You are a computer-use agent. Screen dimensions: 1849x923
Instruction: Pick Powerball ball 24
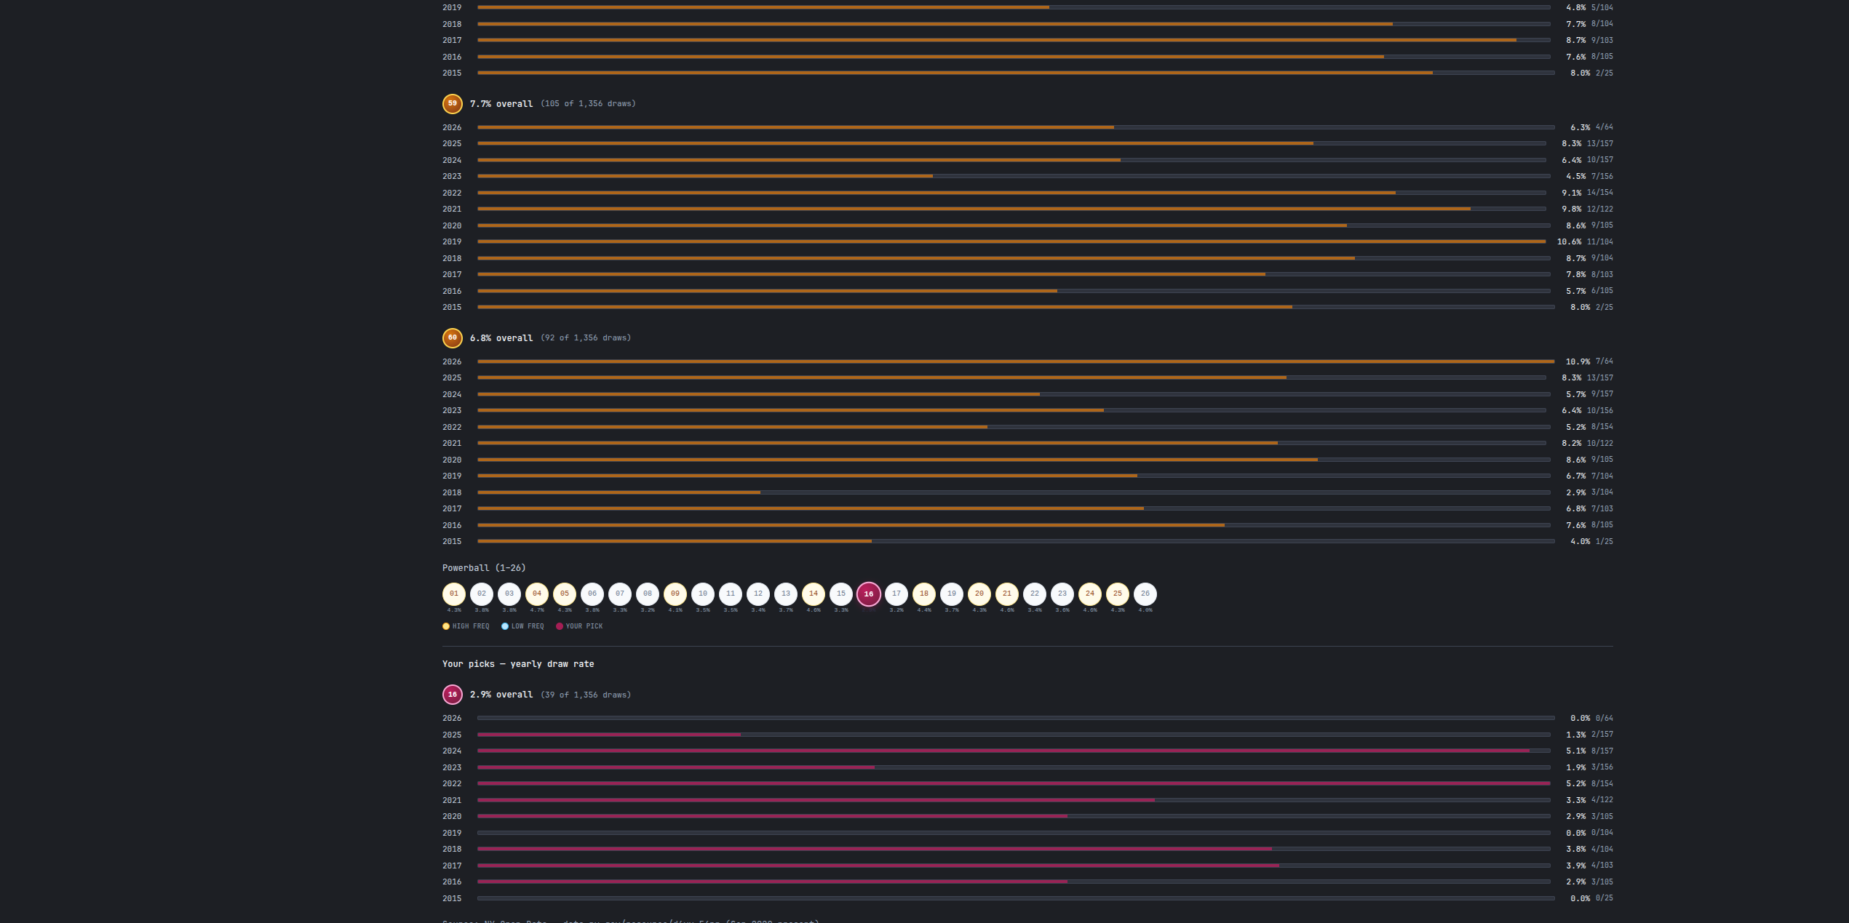[x=1090, y=594]
